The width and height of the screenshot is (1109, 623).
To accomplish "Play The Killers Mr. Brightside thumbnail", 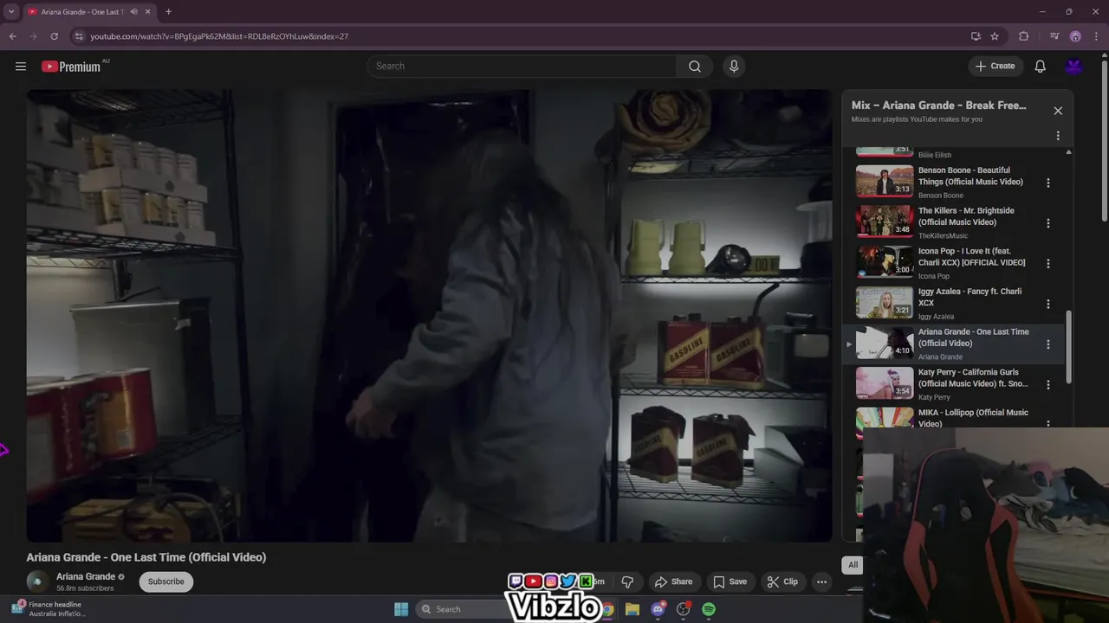I will click(x=885, y=222).
